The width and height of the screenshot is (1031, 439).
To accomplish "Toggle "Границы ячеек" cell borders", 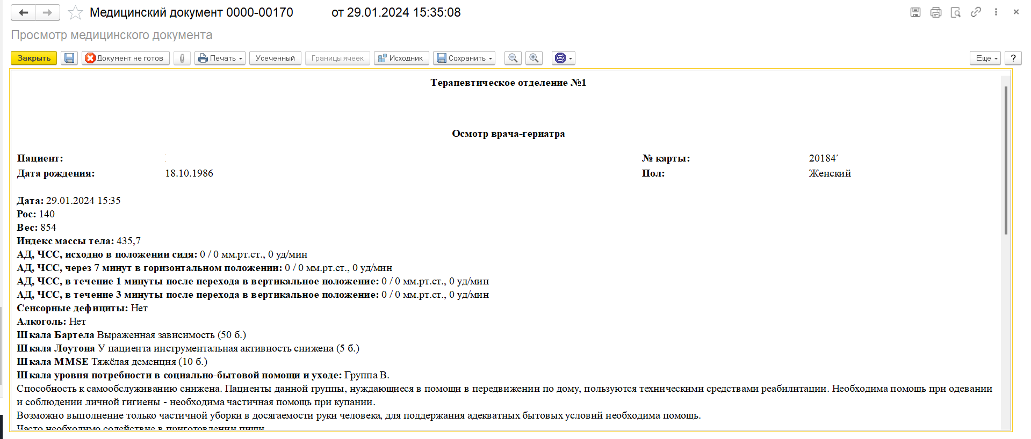I will point(337,58).
